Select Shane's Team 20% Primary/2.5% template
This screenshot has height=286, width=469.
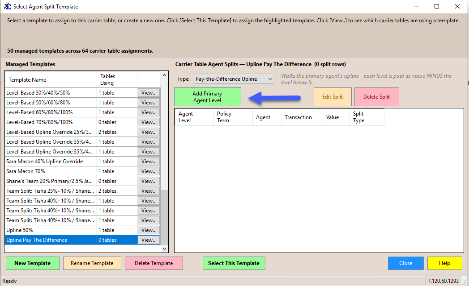pos(82,181)
